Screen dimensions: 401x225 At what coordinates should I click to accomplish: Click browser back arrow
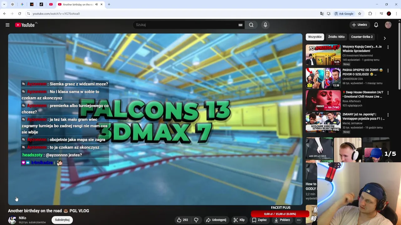click(4, 14)
